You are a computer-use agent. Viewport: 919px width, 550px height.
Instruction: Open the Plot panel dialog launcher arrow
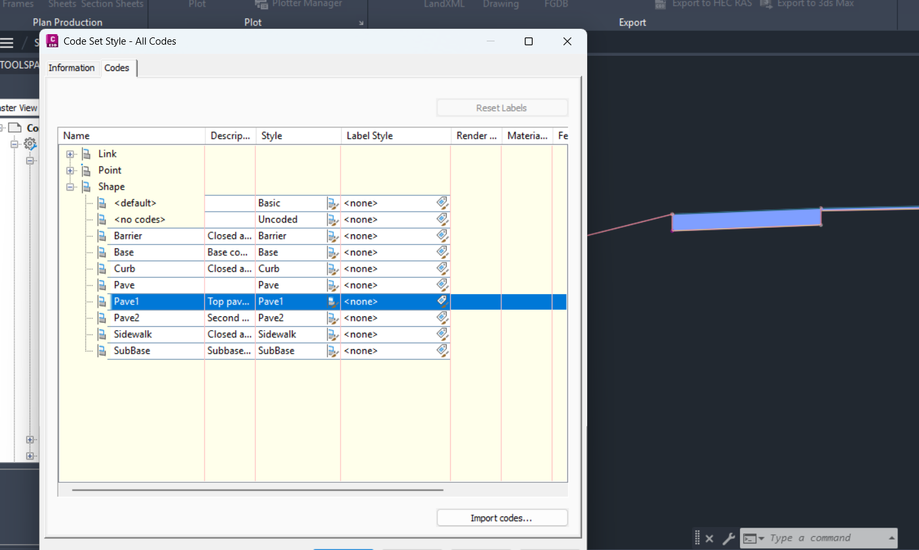pyautogui.click(x=361, y=23)
